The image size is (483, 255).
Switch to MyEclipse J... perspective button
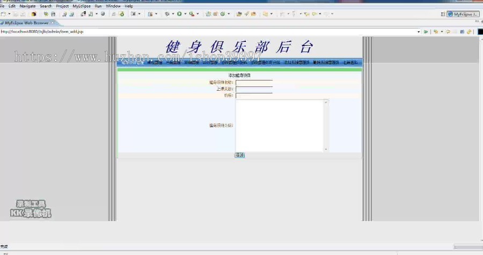click(x=463, y=14)
